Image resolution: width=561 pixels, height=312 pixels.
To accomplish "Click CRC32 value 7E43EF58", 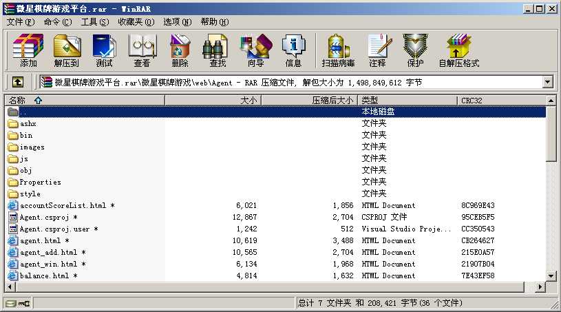I will 478,276.
